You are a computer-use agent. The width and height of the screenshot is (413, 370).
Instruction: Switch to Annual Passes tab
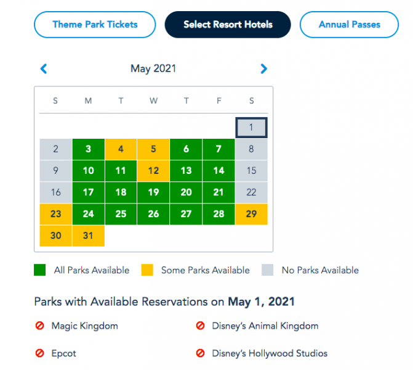tap(349, 25)
